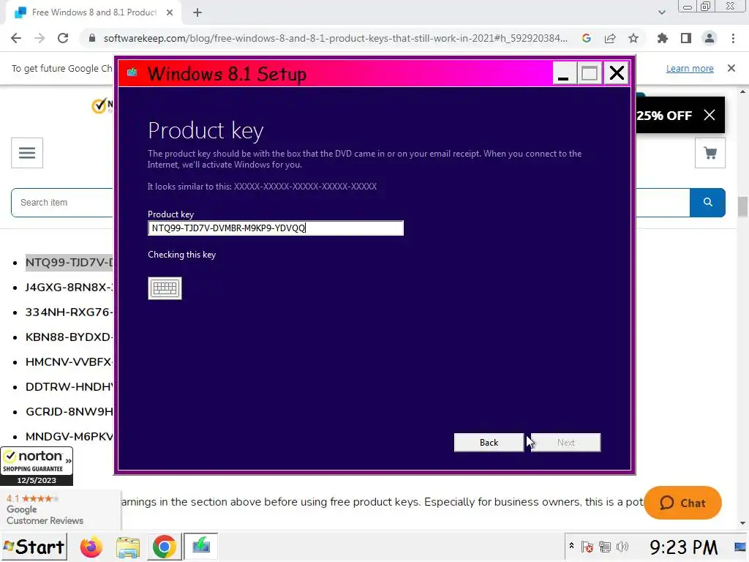This screenshot has height=562, width=749.
Task: Click the page vertical scrollbar thumb
Action: point(742,206)
